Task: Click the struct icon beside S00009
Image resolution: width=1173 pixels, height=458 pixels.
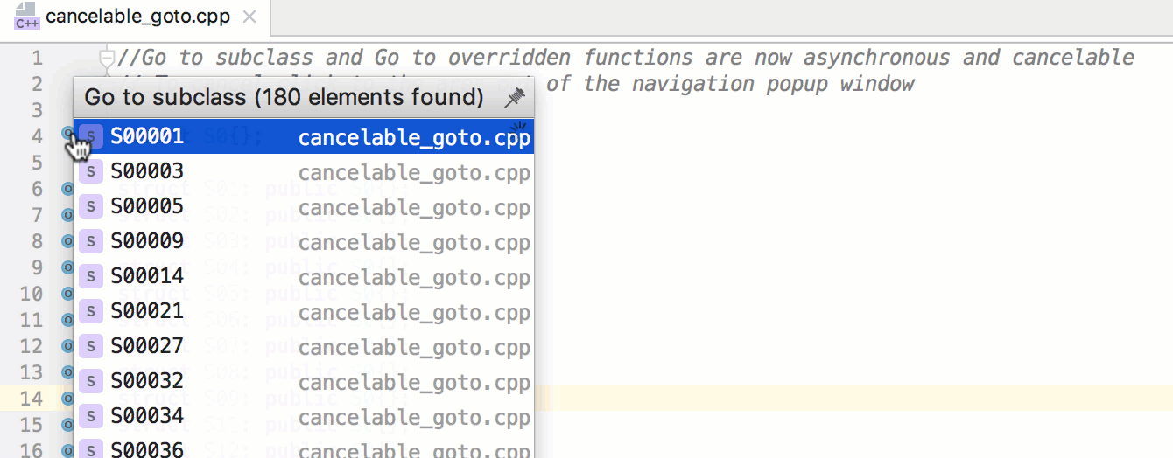Action: tap(91, 241)
